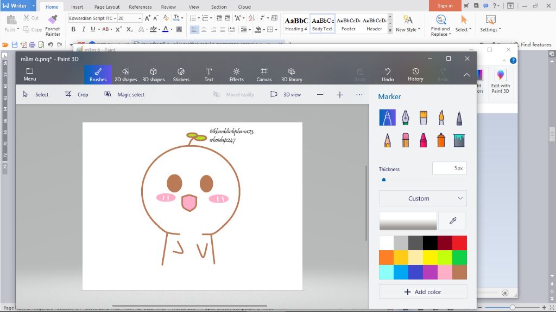
Task: Pick the Watercolor brush
Action: [441, 118]
